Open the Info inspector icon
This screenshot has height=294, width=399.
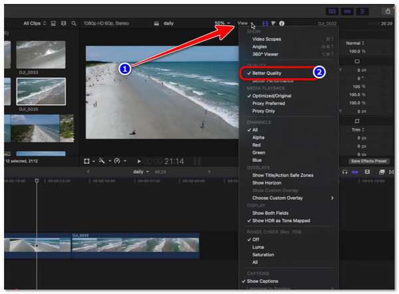click(281, 23)
